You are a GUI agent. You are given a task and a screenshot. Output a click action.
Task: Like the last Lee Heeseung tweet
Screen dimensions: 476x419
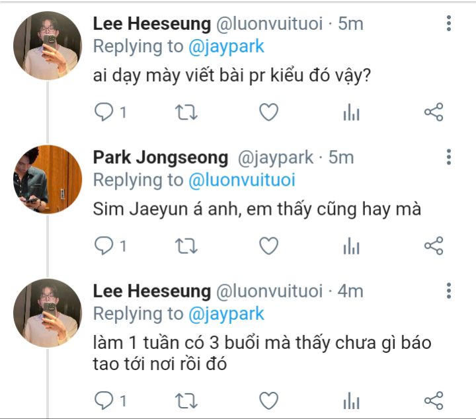tap(268, 400)
